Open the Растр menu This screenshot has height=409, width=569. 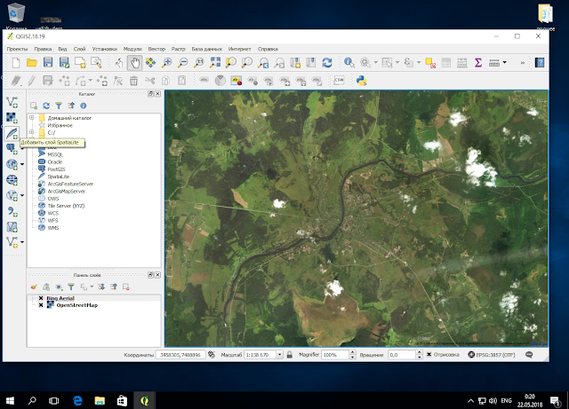point(179,49)
